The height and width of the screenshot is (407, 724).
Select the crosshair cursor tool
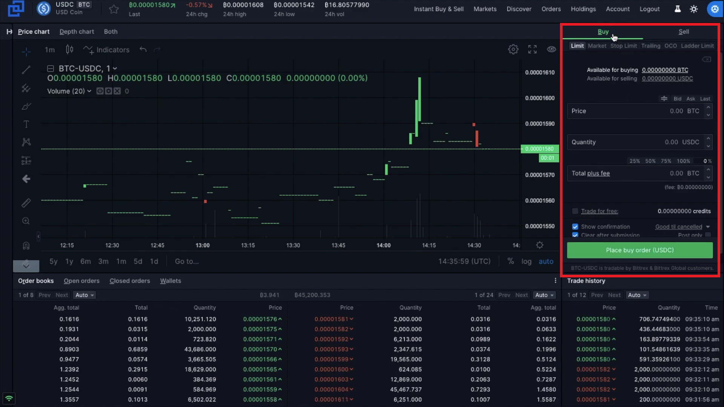(x=26, y=51)
